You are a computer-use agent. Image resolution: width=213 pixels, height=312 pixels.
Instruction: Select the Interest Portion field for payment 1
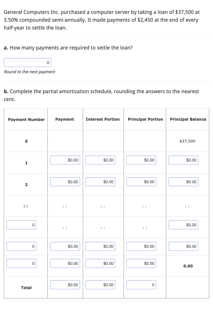pos(100,160)
